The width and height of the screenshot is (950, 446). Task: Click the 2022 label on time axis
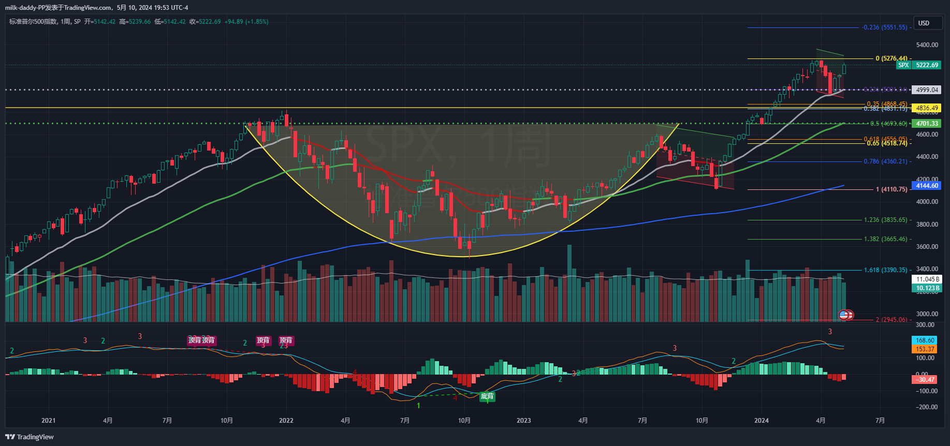pyautogui.click(x=286, y=420)
